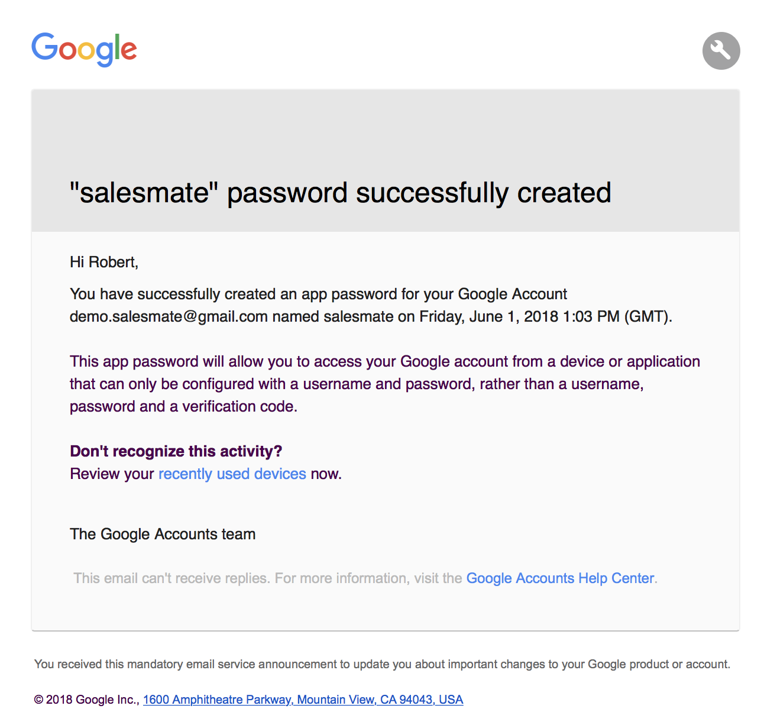Viewport: 777px width, 725px height.
Task: Click the Google logo
Action: (x=84, y=50)
